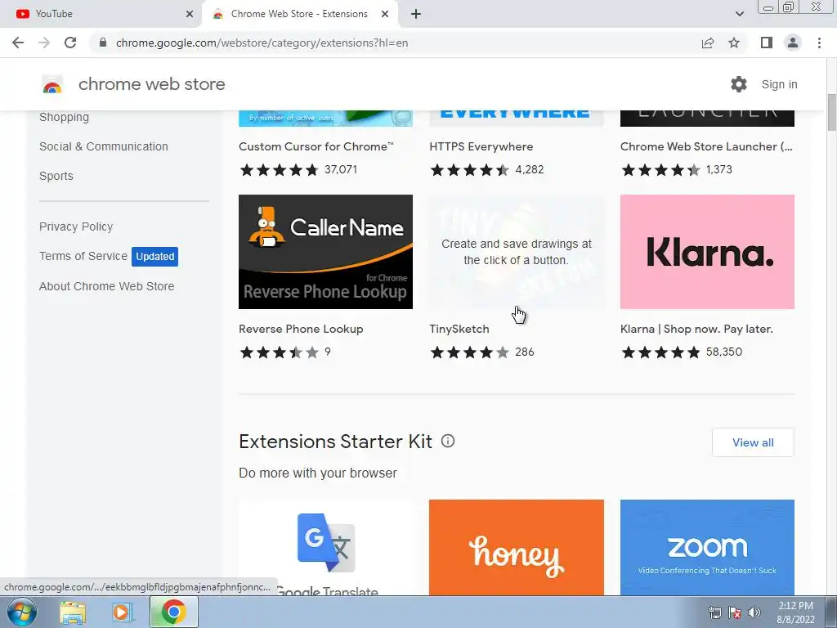Open the Chrome profile avatar menu
The height and width of the screenshot is (628, 837).
click(793, 43)
